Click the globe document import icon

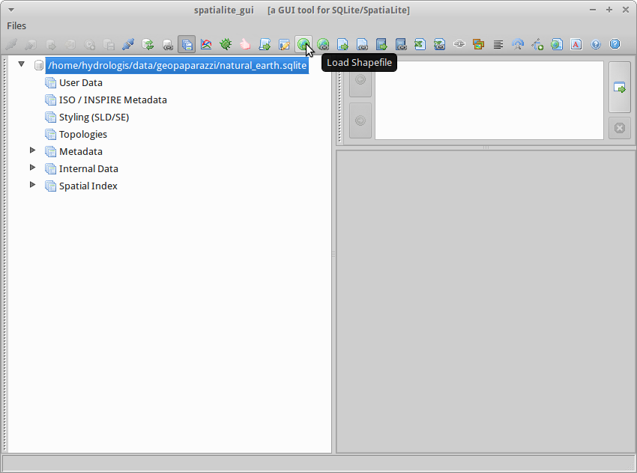pos(557,44)
